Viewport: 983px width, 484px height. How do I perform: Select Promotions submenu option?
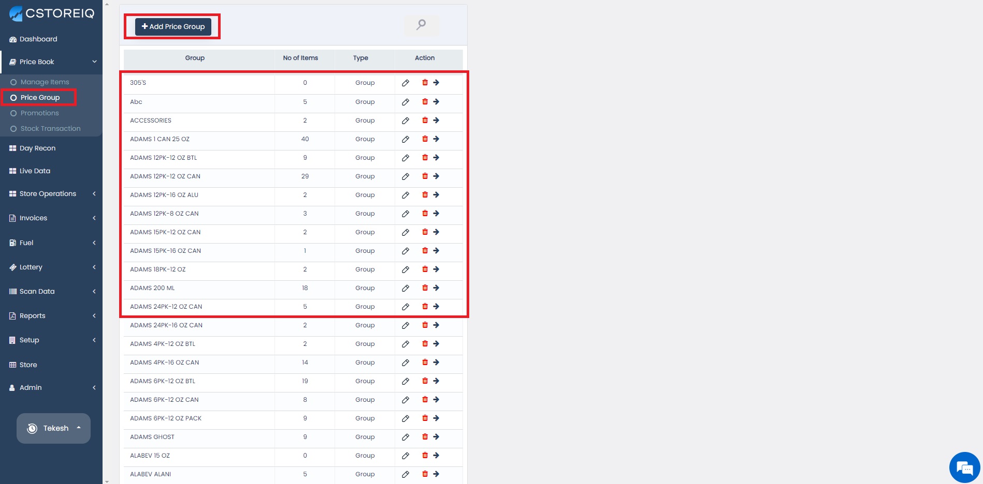[39, 113]
